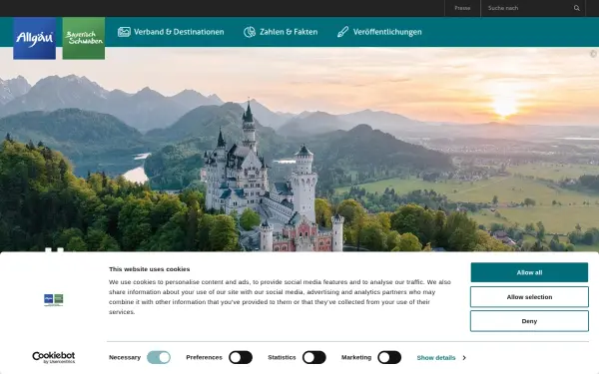Click the Statistics label text
This screenshot has width=599, height=374.
click(x=282, y=358)
